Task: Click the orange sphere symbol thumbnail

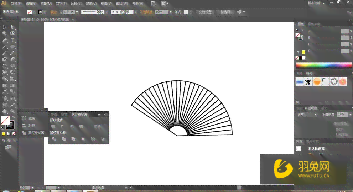Action: 317,81
